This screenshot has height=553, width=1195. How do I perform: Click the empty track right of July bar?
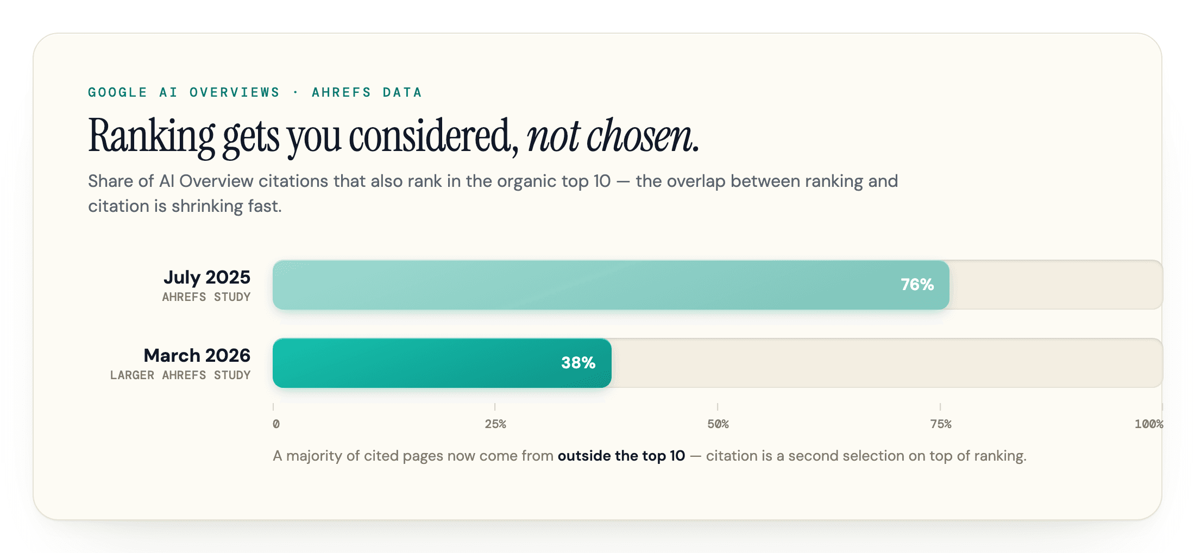coord(1056,285)
